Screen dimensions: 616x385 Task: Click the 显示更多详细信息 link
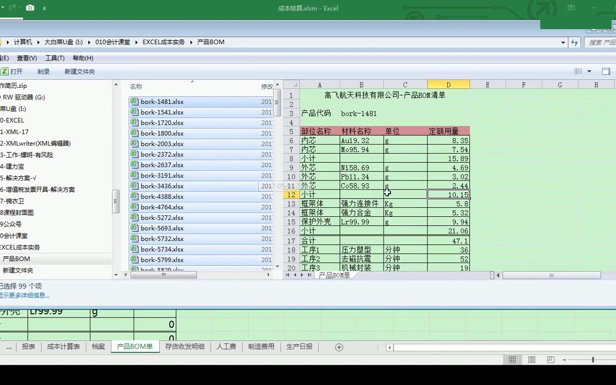(x=24, y=295)
